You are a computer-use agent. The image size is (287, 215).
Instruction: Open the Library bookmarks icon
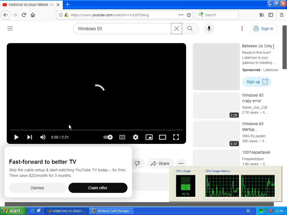(262, 15)
